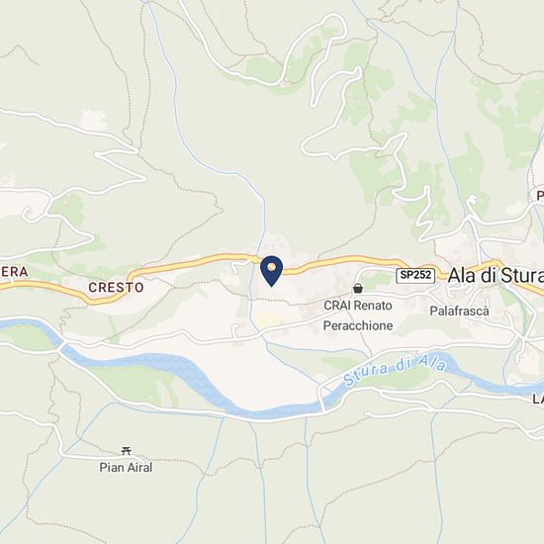Click the bridge crossing Stura di Ala river
This screenshot has height=544, width=544.
(x=322, y=399)
